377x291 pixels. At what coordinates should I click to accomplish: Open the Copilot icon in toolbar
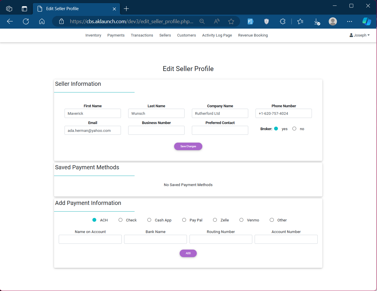[x=367, y=21]
